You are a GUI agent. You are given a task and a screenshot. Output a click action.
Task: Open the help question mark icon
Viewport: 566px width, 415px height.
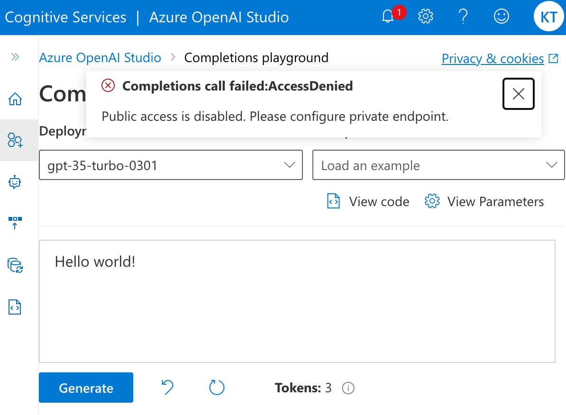pyautogui.click(x=463, y=16)
